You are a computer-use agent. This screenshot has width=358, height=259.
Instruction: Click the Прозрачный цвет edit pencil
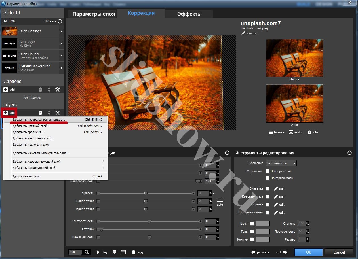[x=276, y=213]
